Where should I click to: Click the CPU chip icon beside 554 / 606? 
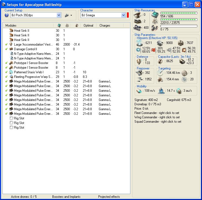tap(155, 15)
